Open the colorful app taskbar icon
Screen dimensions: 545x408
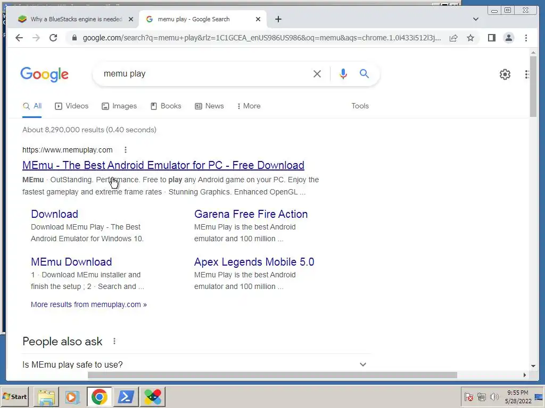153,397
